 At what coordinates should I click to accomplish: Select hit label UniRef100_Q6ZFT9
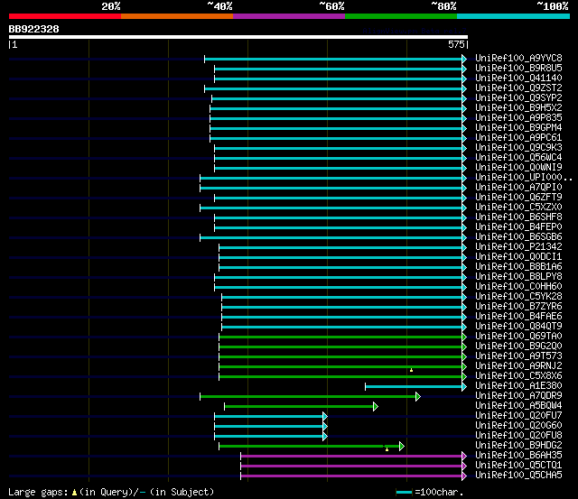(x=518, y=198)
